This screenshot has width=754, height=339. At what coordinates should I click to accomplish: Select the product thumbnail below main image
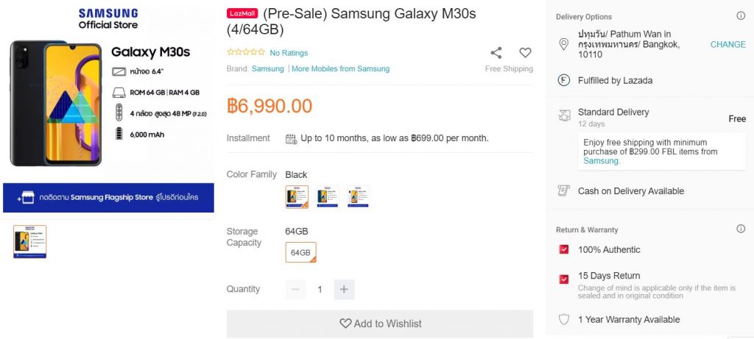[30, 242]
